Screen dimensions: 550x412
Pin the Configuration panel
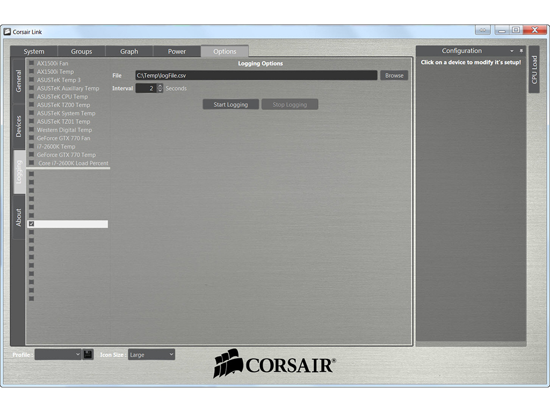tap(521, 51)
